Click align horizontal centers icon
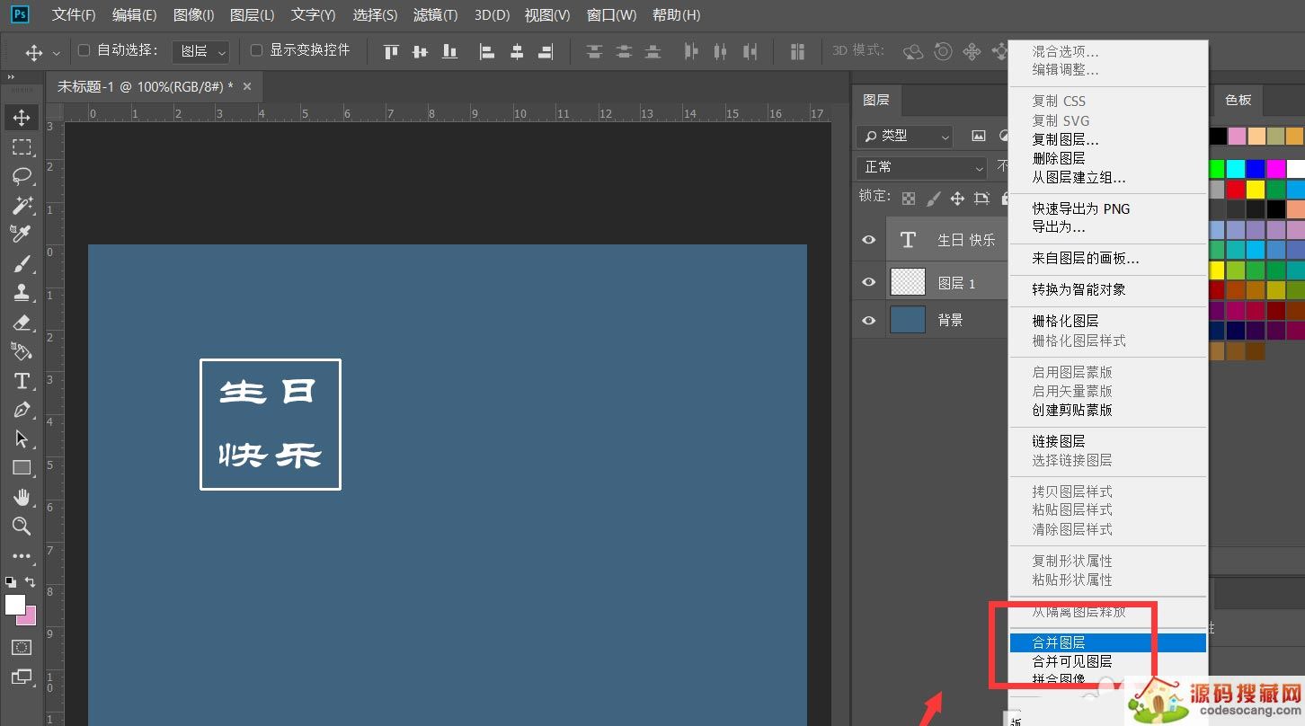 (x=517, y=52)
